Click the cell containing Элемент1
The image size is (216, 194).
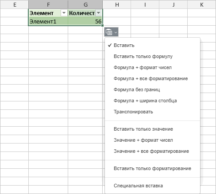pyautogui.click(x=48, y=21)
